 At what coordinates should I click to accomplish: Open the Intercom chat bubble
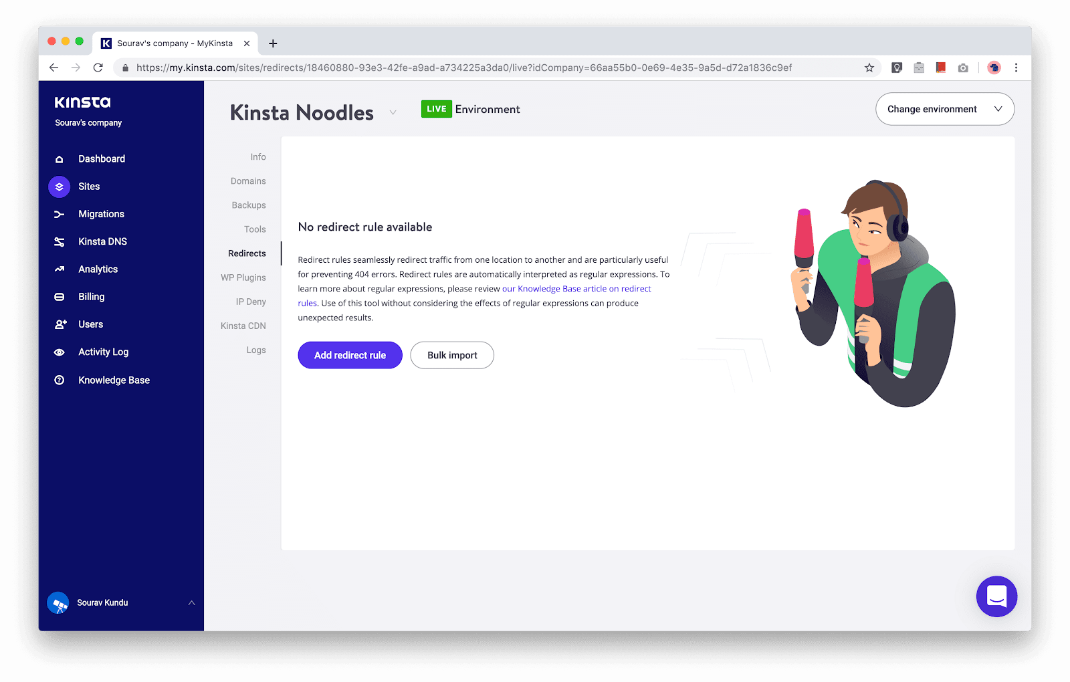pos(996,596)
